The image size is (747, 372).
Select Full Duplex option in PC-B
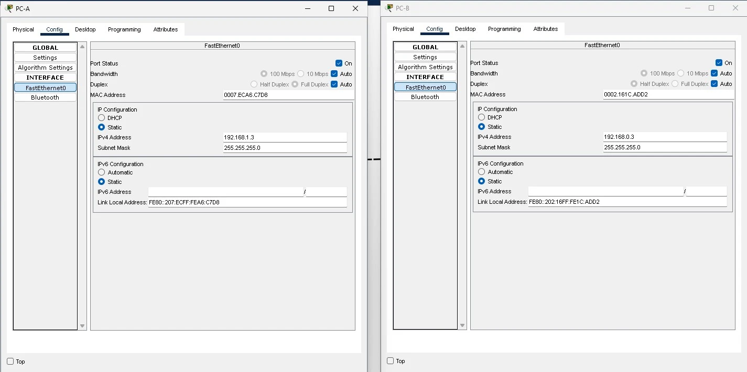pos(675,84)
